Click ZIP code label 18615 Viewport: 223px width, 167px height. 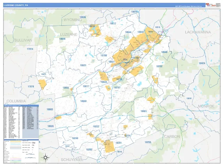click(134, 11)
